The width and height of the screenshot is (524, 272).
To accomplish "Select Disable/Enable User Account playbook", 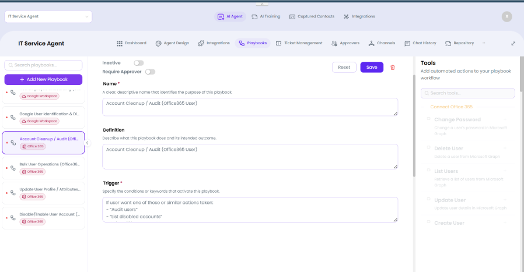I will point(43,218).
